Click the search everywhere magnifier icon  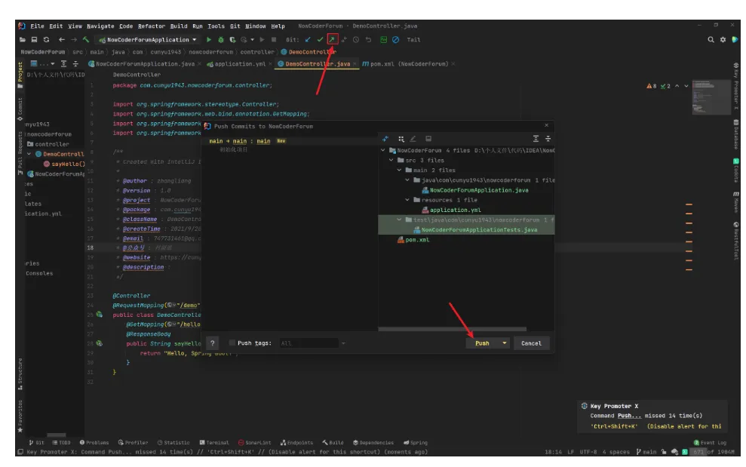711,39
